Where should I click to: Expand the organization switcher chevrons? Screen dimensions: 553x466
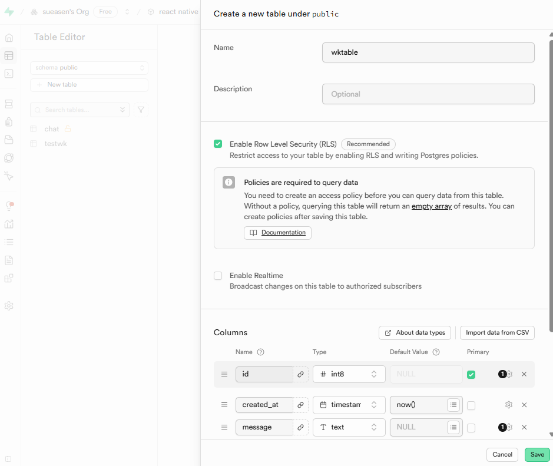pos(127,12)
